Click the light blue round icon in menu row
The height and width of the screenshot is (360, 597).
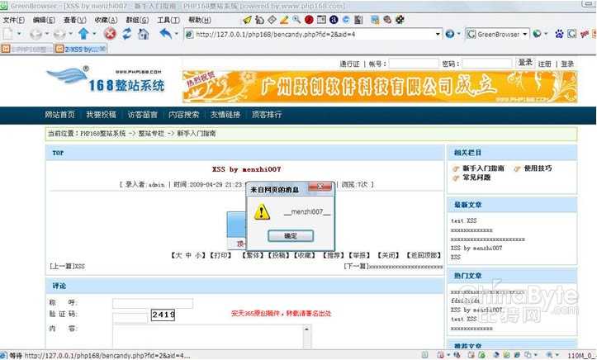346,20
